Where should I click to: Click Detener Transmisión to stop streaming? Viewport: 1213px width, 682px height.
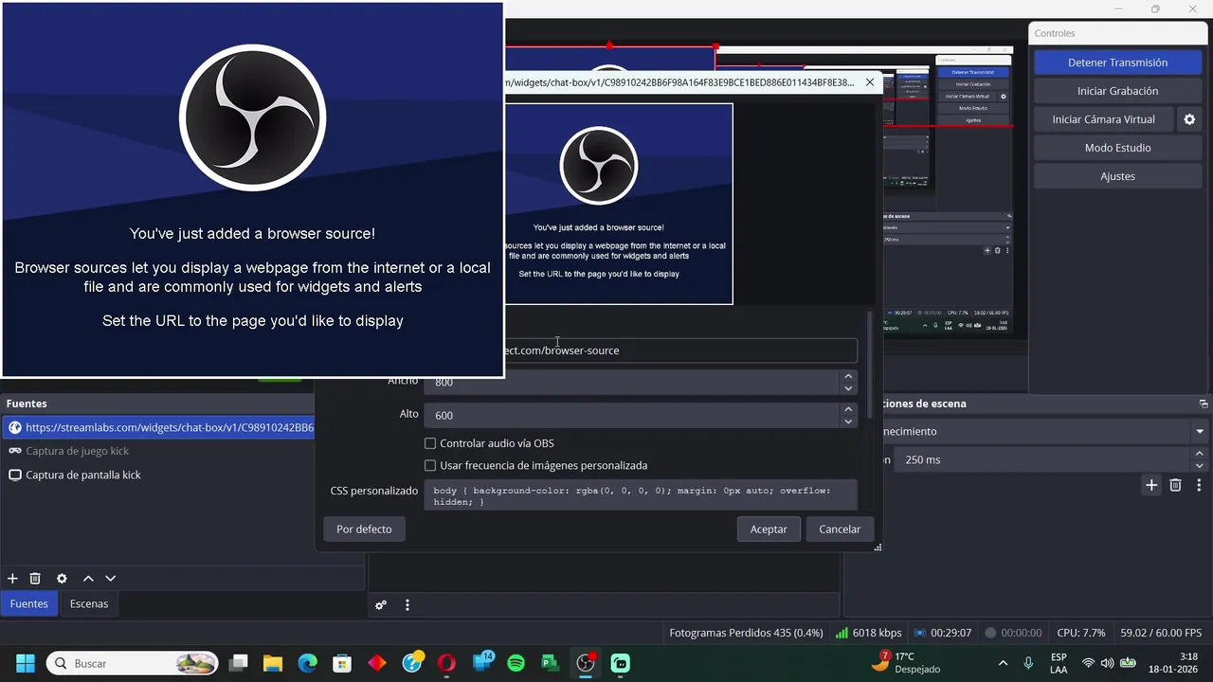(1117, 63)
